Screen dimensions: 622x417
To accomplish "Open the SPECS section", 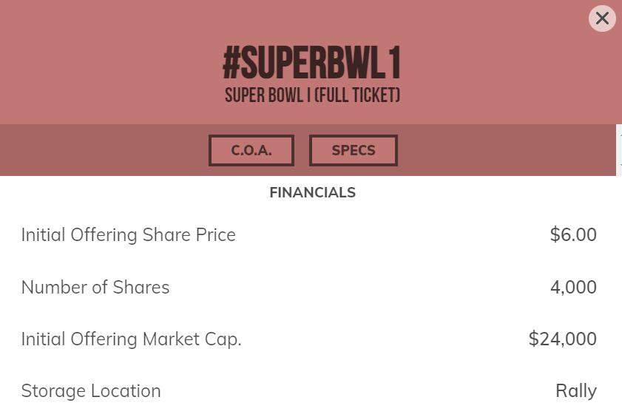I will pos(354,150).
